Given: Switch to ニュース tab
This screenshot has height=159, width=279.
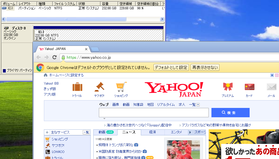Looking at the screenshot, I should point(129,132).
